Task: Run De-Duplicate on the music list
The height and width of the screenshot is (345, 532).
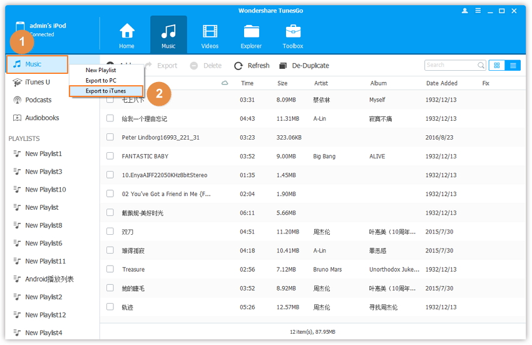Action: point(304,66)
